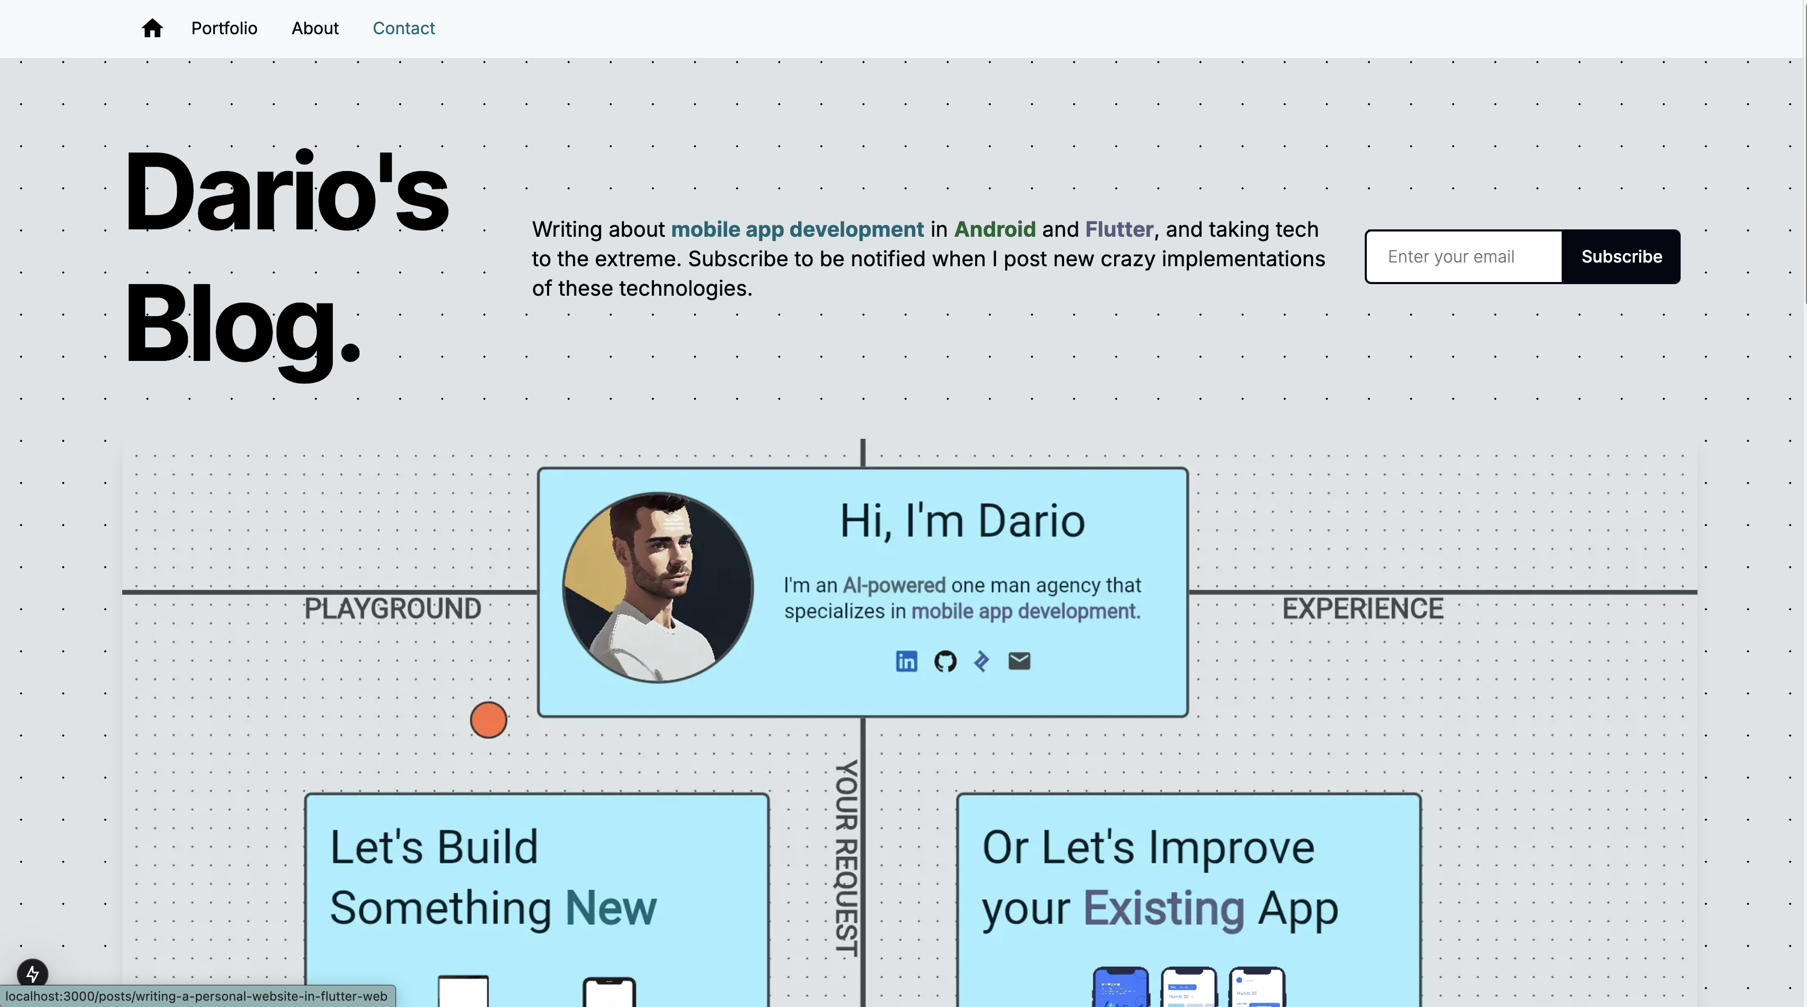
Task: Open Dario's LinkedIn profile icon
Action: (906, 661)
